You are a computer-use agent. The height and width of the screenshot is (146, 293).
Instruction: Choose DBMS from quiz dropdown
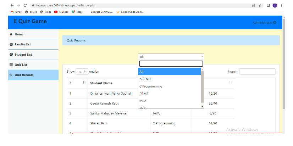(x=169, y=94)
